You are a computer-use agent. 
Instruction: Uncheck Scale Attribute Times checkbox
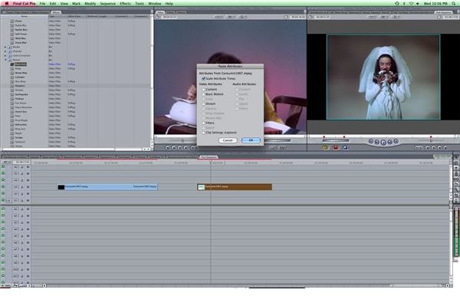(x=203, y=79)
